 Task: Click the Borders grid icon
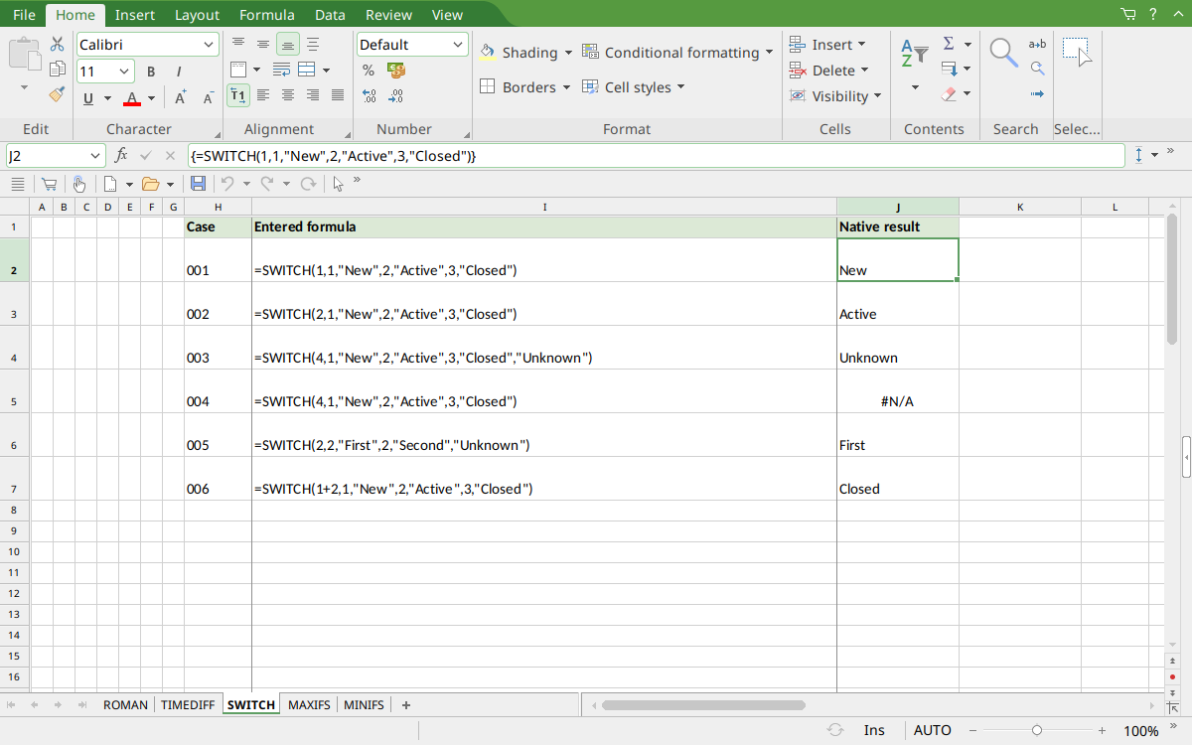(x=488, y=86)
